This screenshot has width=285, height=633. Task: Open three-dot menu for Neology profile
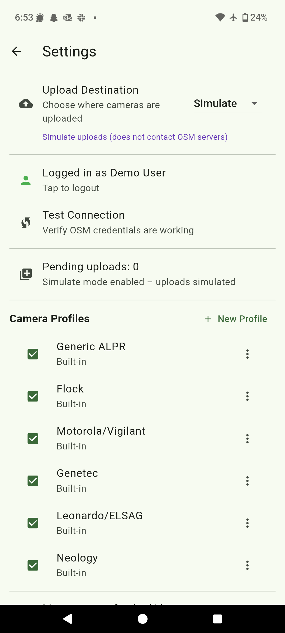247,565
